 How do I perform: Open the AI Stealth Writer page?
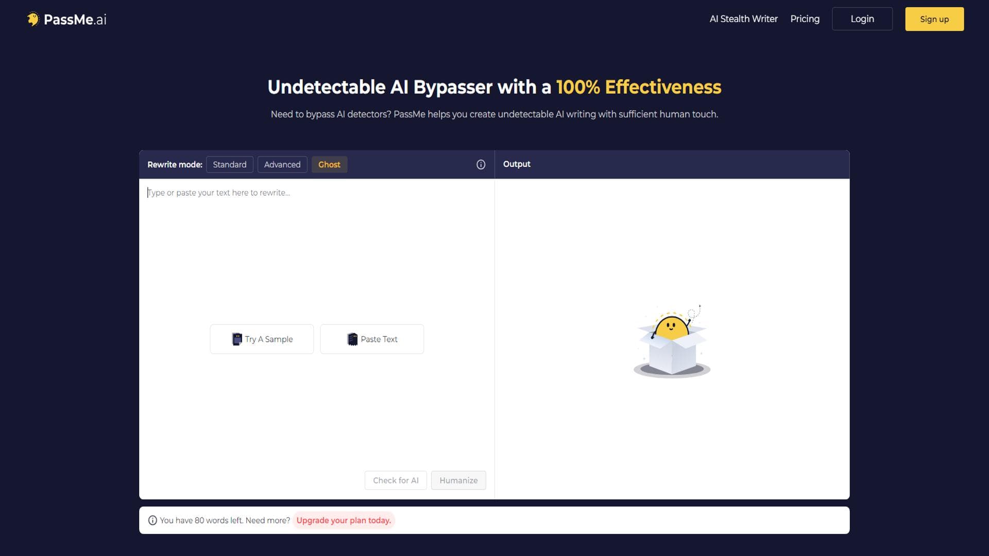pyautogui.click(x=743, y=19)
